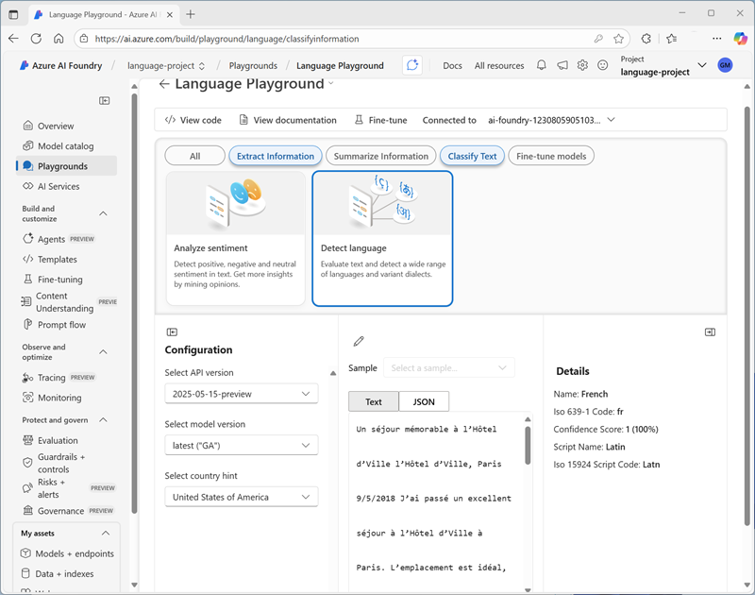
Task: Click the megaphone announcements icon
Action: [x=562, y=65]
